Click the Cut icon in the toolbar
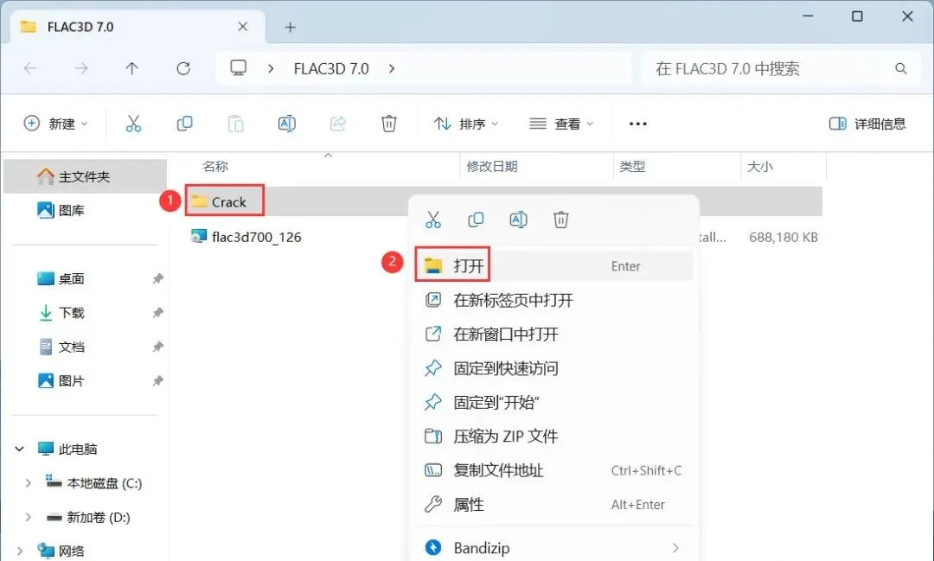934x561 pixels. click(x=133, y=124)
